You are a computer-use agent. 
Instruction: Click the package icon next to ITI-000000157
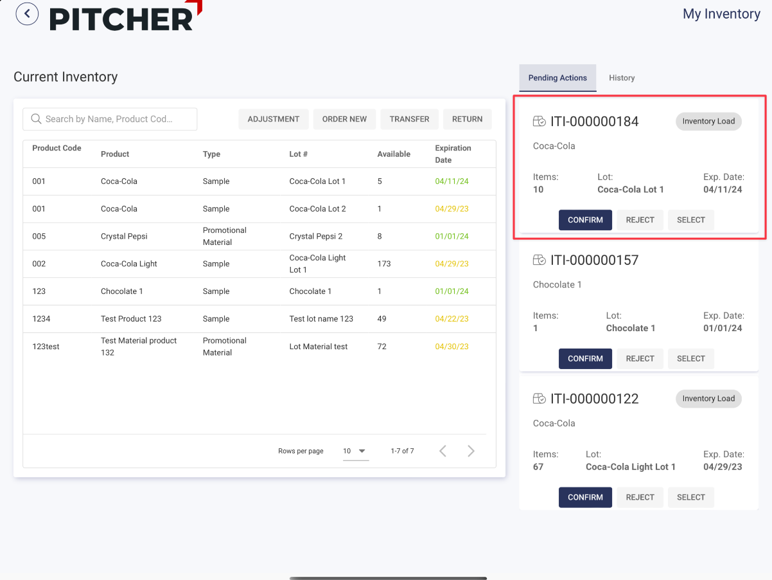[540, 260]
